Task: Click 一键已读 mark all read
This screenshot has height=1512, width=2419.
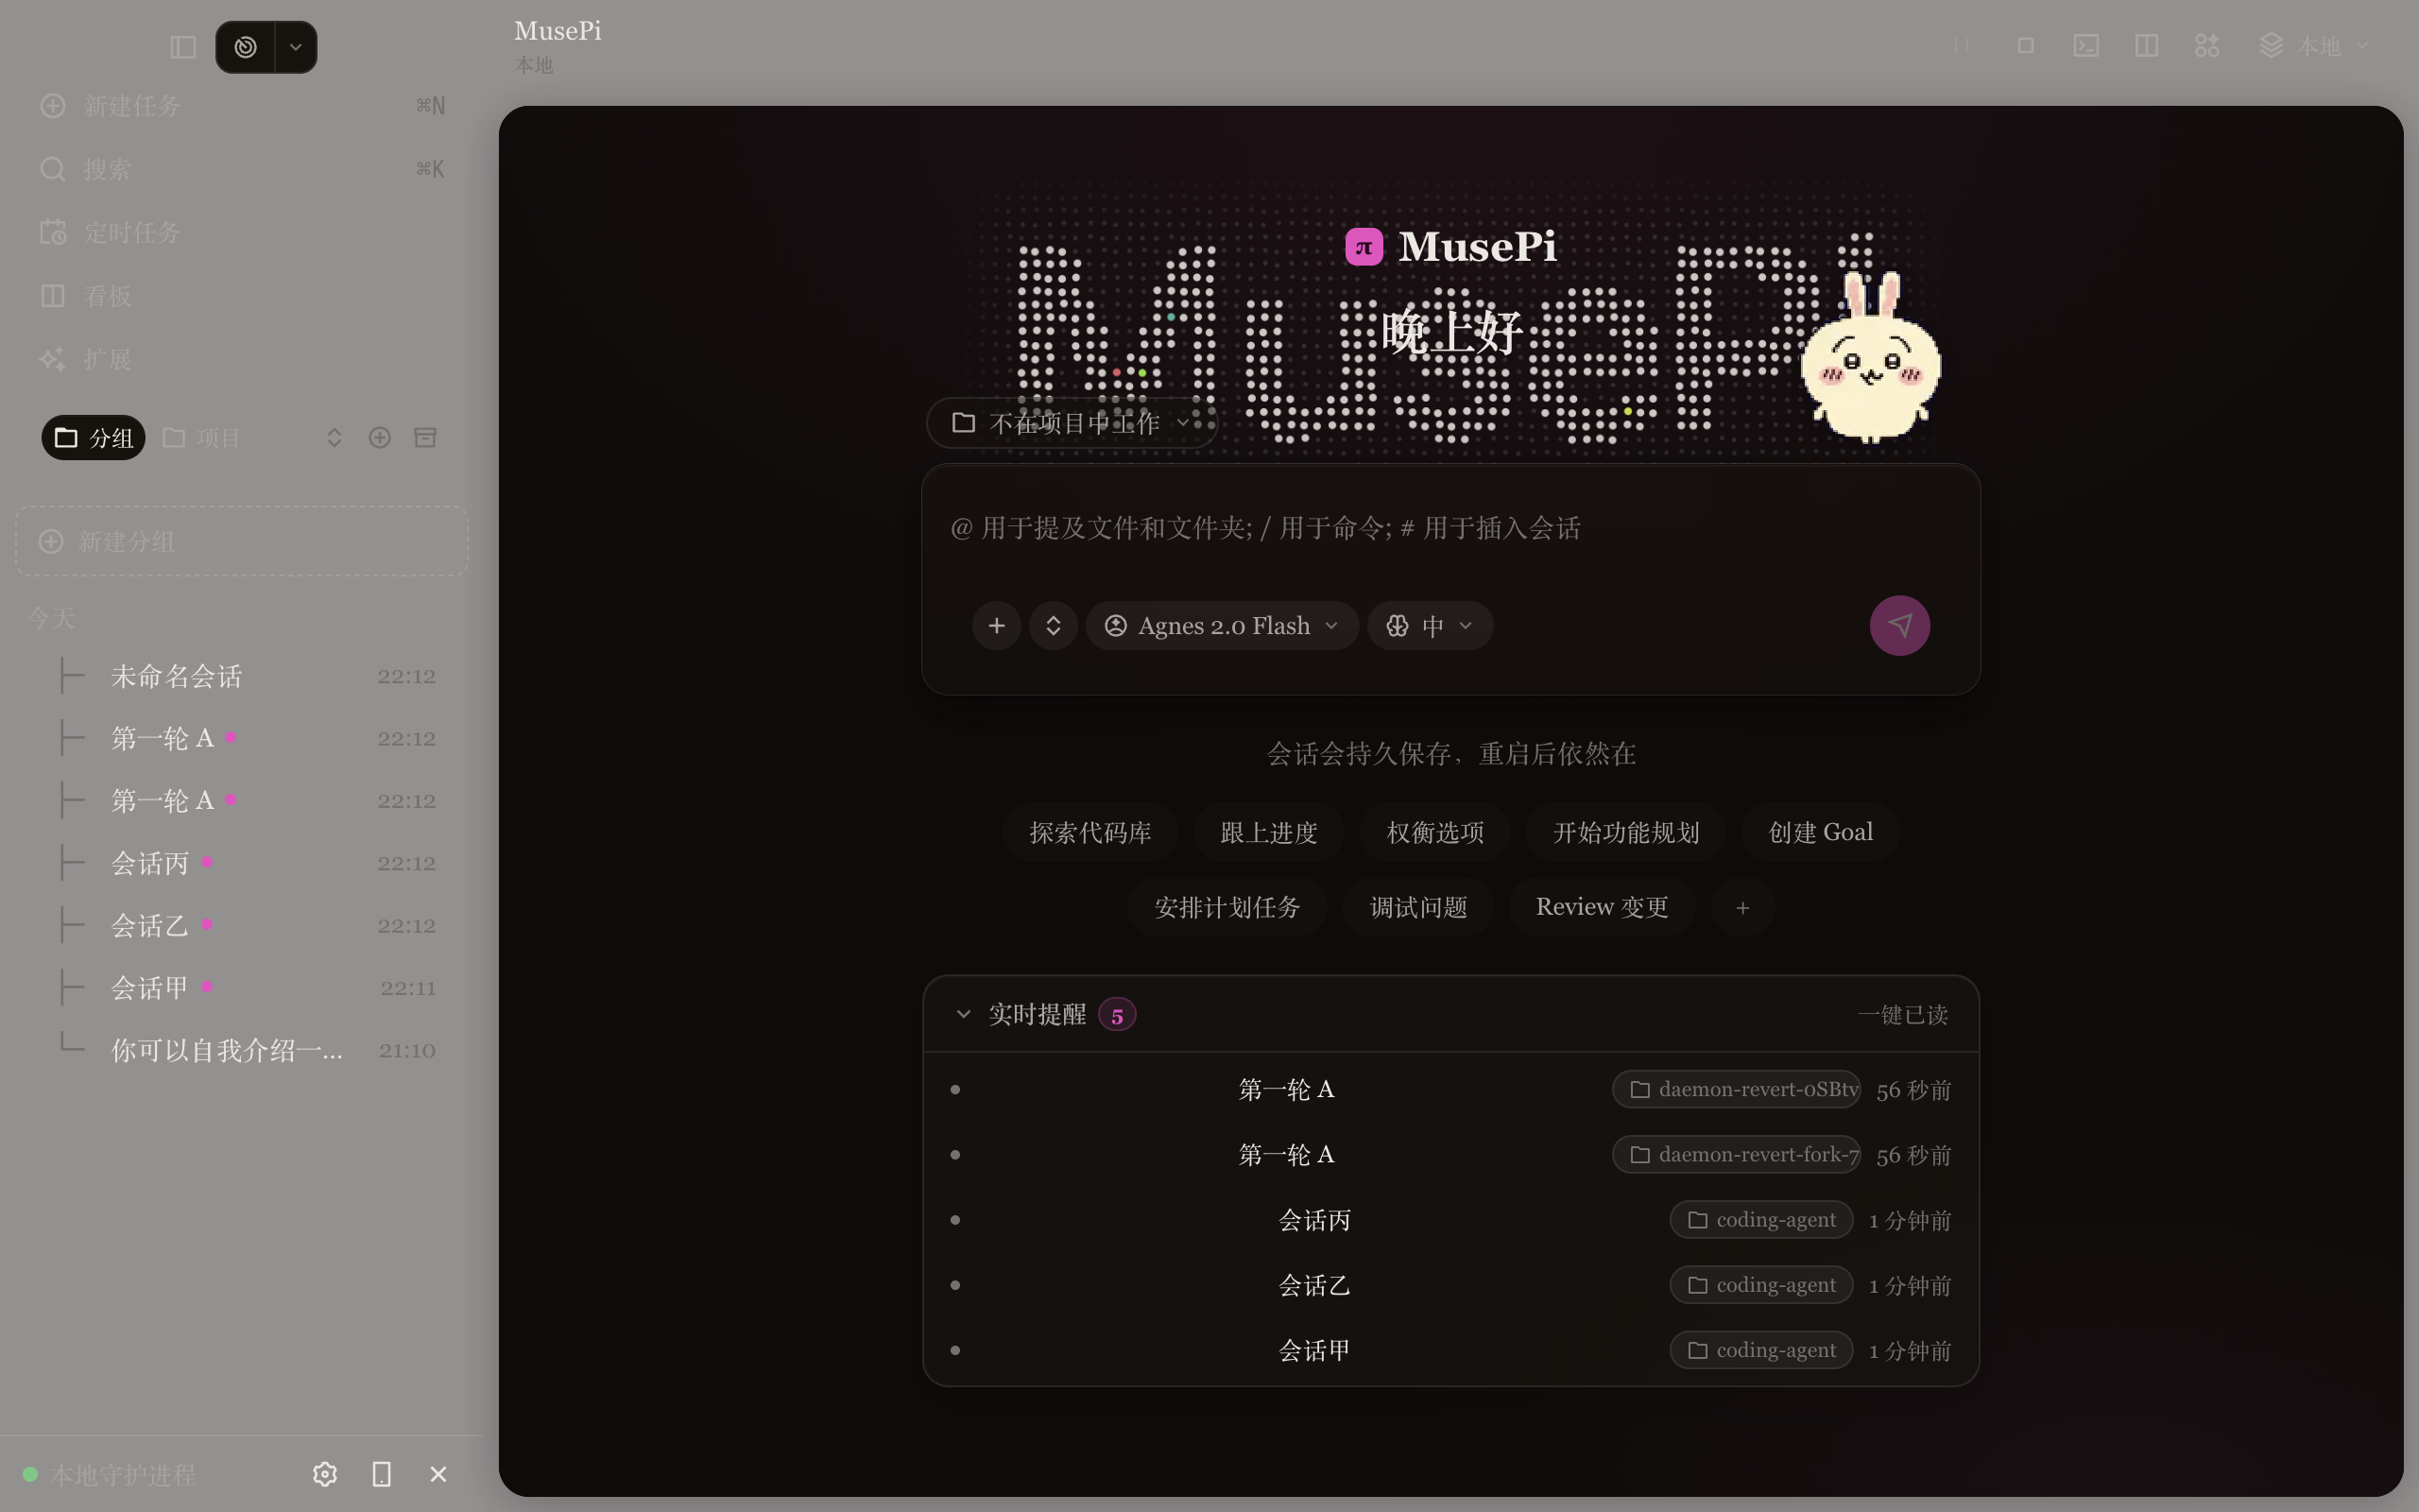Action: [1902, 1015]
